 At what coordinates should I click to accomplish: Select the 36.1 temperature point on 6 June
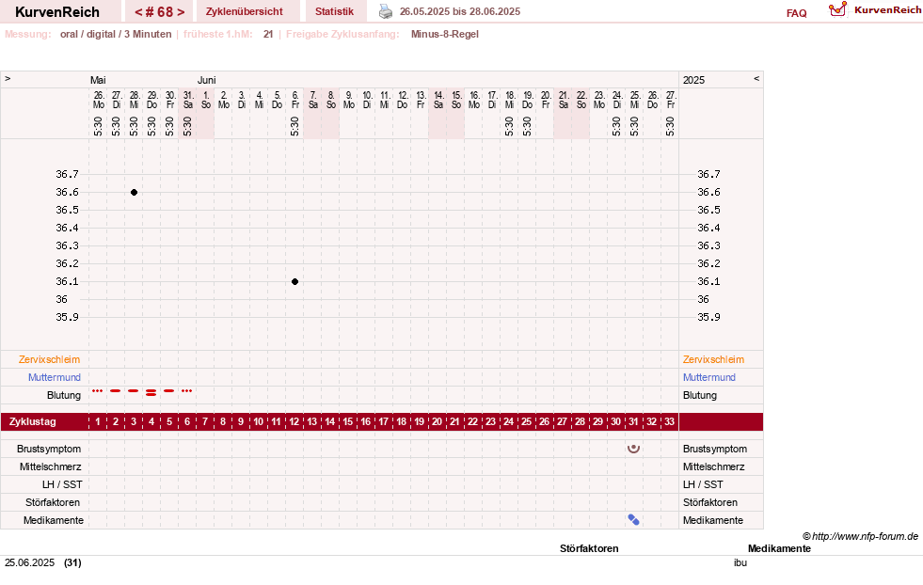coord(294,282)
